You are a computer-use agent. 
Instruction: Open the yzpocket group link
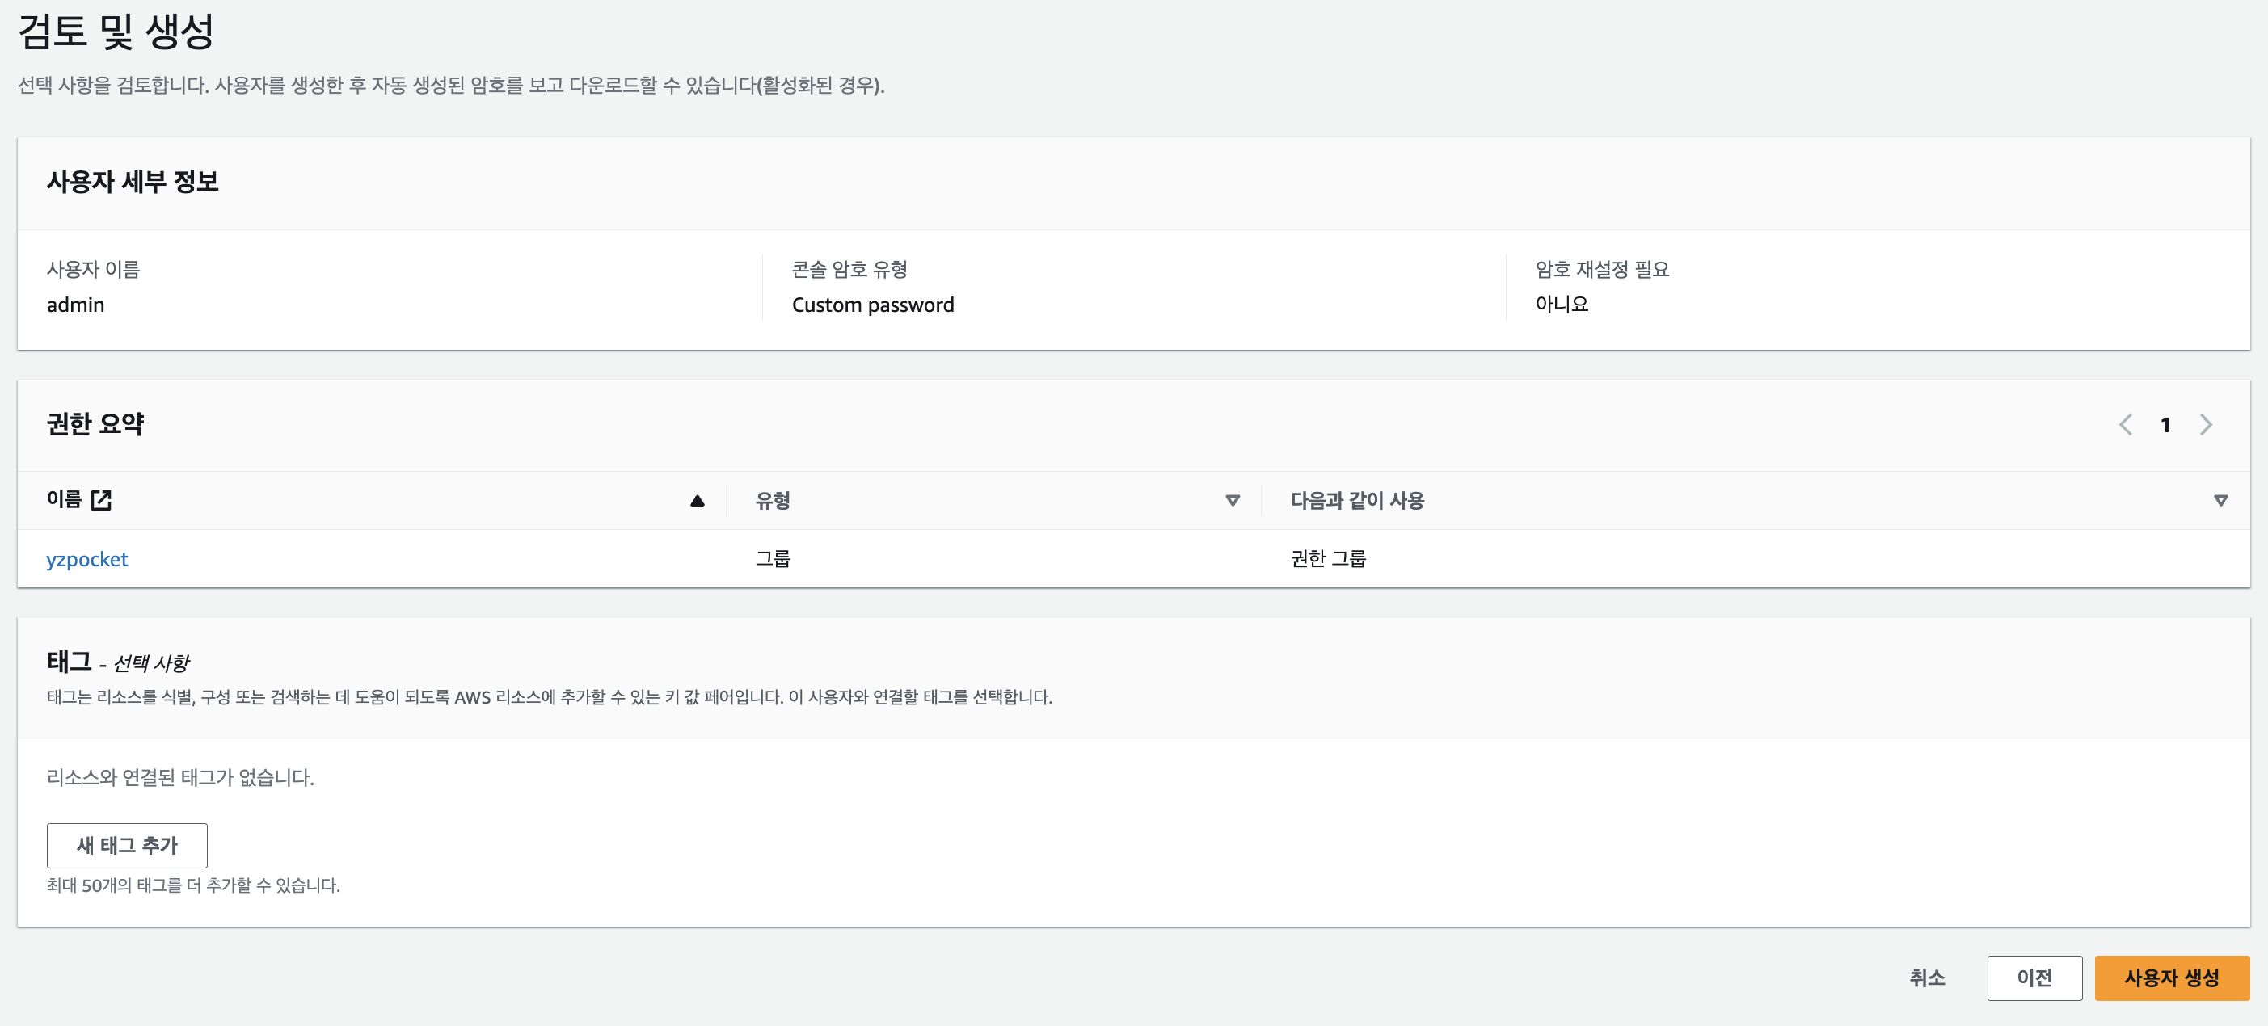tap(87, 560)
